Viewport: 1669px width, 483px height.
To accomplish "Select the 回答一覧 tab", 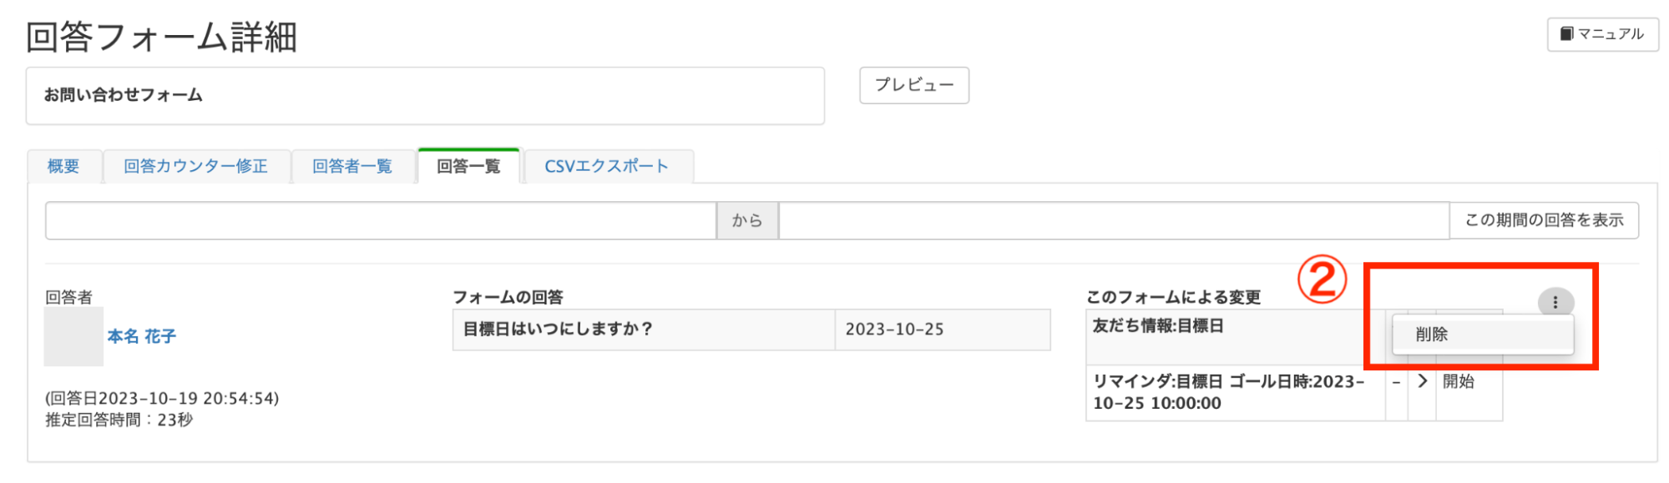I will [468, 166].
